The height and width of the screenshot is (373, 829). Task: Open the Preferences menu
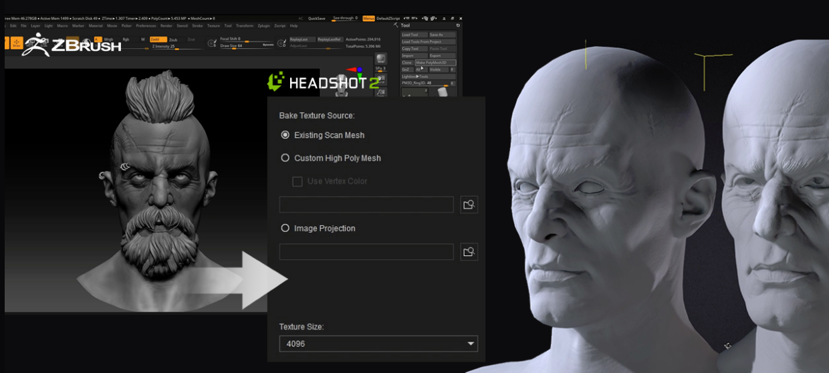coord(146,26)
